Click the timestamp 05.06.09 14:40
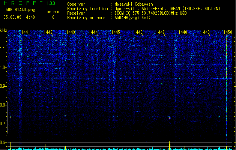236x150 pixels. [x=19, y=17]
